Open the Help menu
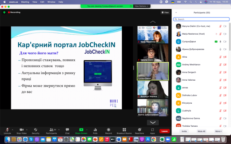 pos(61,2)
